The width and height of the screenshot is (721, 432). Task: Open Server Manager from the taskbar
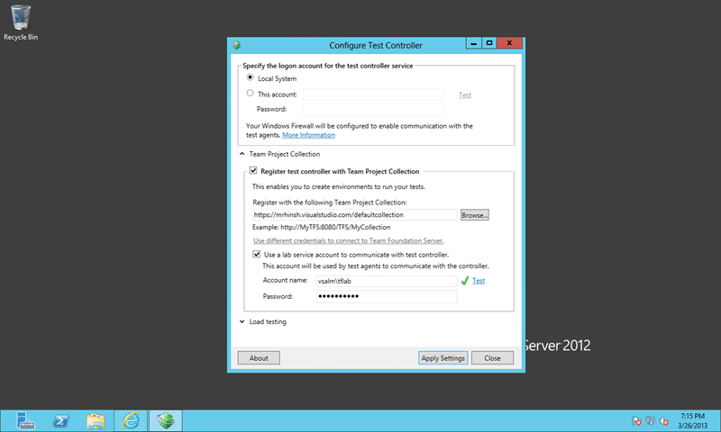click(25, 420)
